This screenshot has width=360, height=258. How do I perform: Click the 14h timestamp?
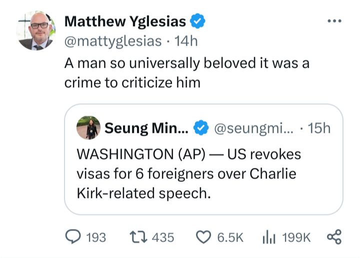[x=185, y=41]
